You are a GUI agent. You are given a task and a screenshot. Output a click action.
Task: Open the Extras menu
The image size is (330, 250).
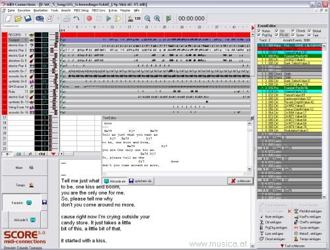(113, 11)
